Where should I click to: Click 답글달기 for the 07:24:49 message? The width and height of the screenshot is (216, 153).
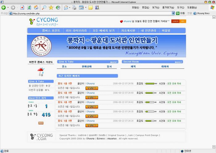[x=92, y=97]
